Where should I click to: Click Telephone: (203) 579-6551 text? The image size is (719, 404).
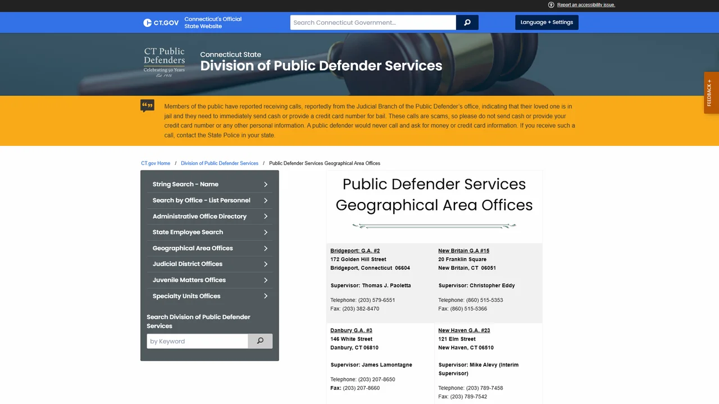[363, 300]
